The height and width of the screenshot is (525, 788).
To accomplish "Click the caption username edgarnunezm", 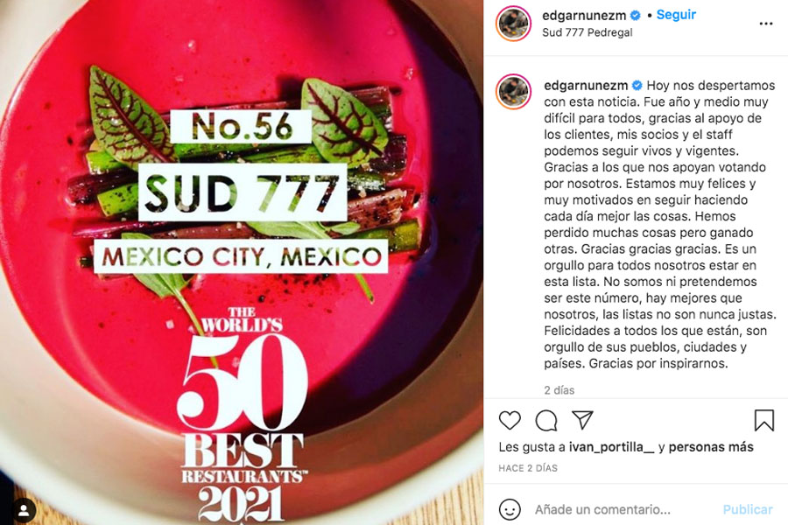I will (586, 86).
